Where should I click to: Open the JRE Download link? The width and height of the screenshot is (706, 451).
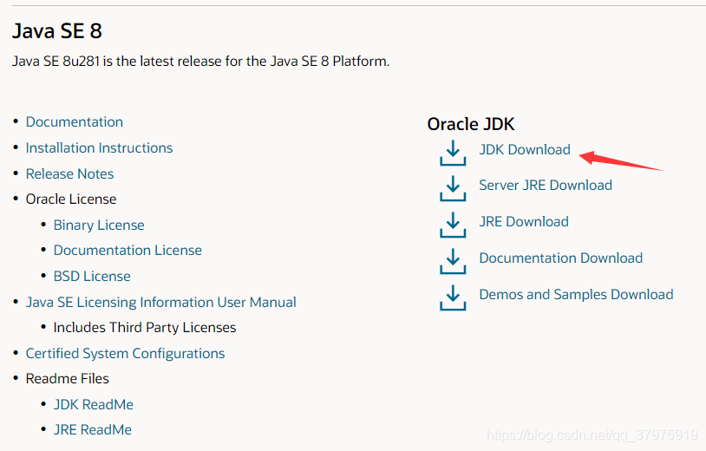tap(524, 221)
